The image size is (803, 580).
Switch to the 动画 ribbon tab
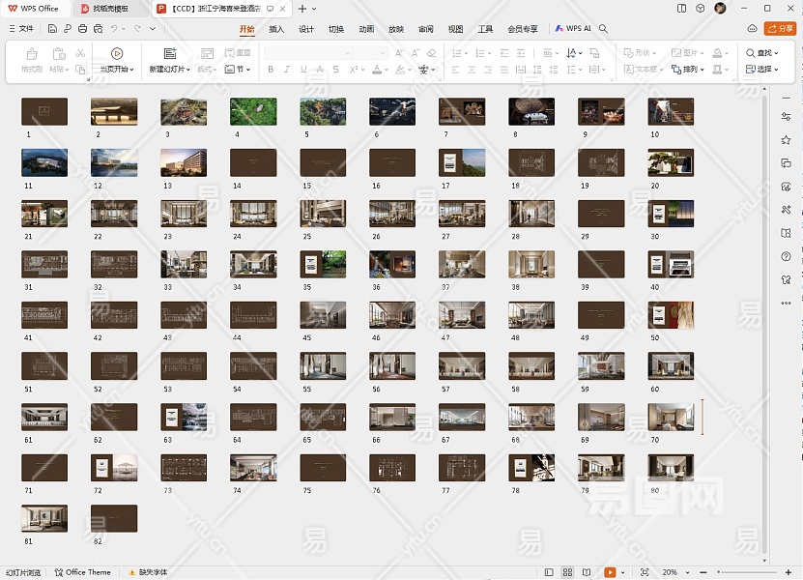366,29
